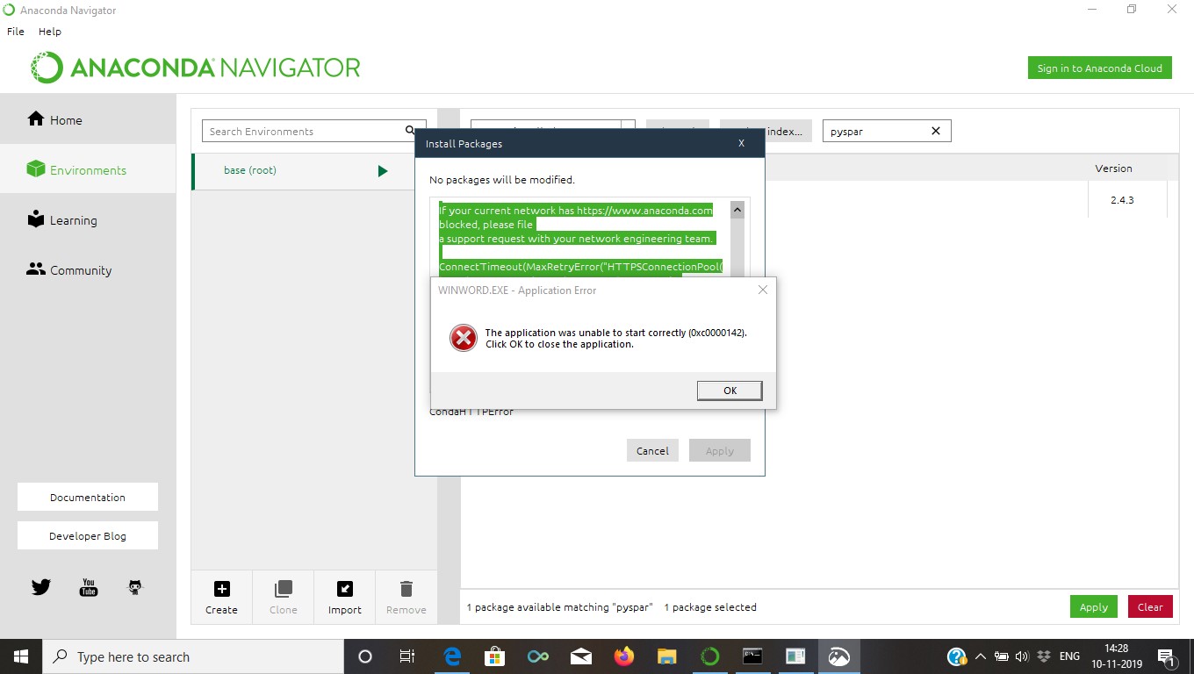Open the YouTube icon link

(x=89, y=587)
